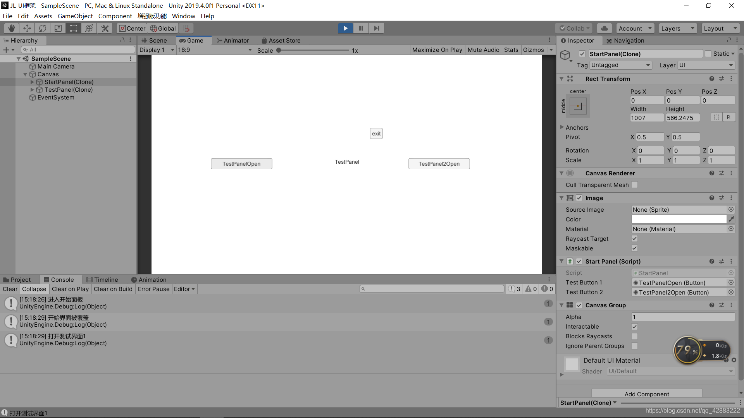Click the Play button to run the scene
The height and width of the screenshot is (418, 744).
(345, 28)
